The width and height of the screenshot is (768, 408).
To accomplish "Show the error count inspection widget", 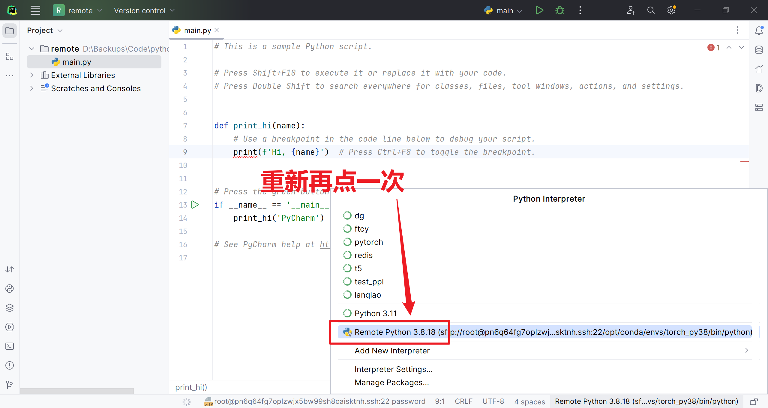I will tap(714, 47).
